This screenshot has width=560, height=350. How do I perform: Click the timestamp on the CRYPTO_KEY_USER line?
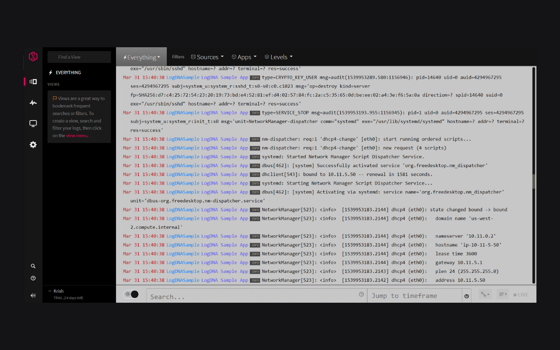pos(144,77)
